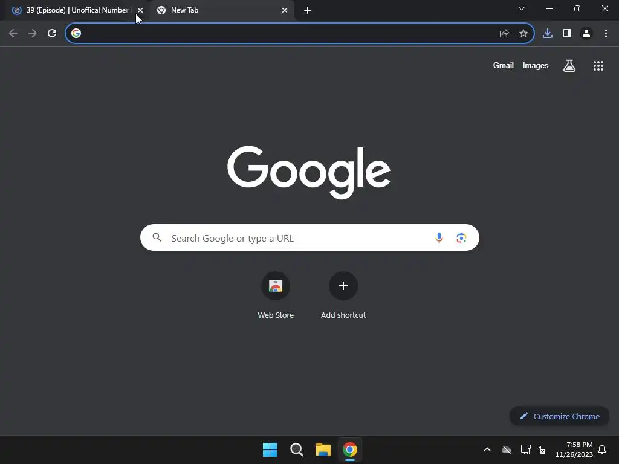The height and width of the screenshot is (464, 619).
Task: Bookmark this tab with the star icon
Action: pos(523,34)
